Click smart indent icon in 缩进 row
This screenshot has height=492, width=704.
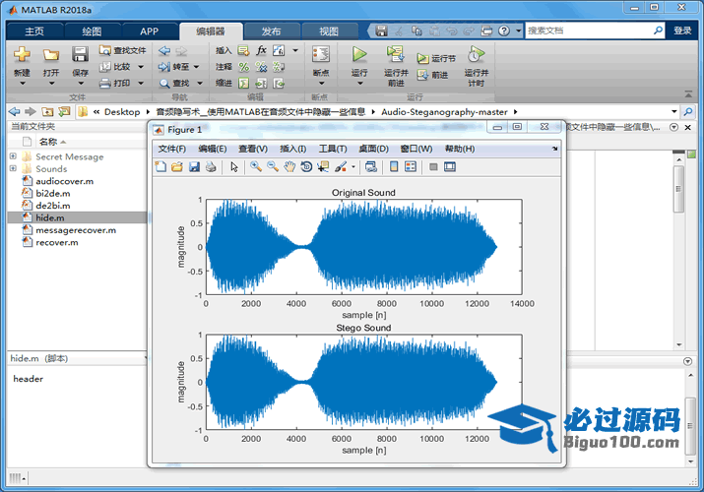[x=244, y=83]
